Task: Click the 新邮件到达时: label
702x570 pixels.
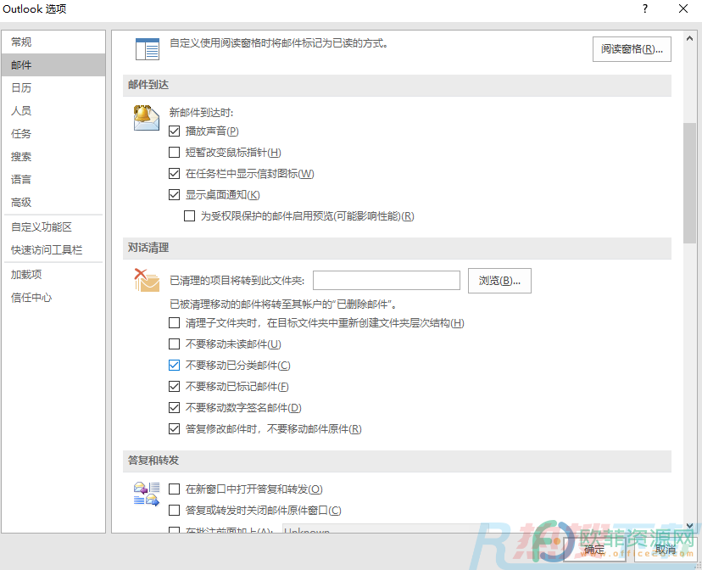Action: pyautogui.click(x=201, y=112)
